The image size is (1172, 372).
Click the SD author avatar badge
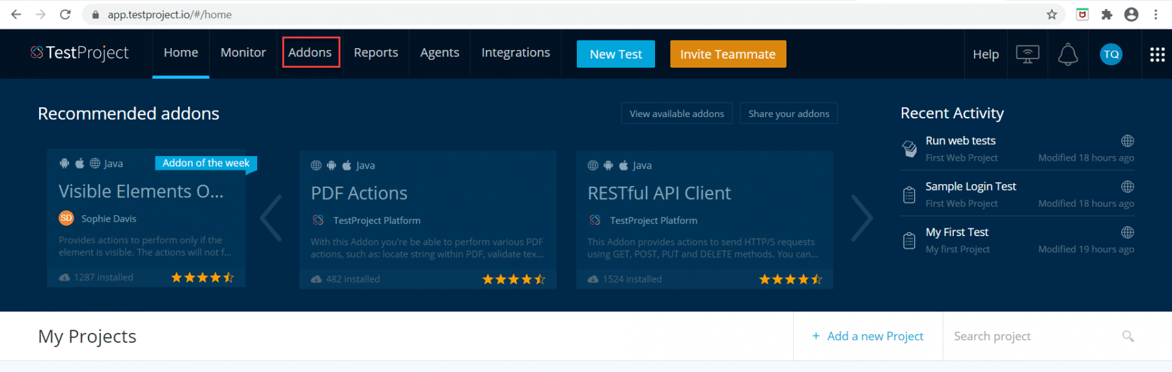[66, 219]
